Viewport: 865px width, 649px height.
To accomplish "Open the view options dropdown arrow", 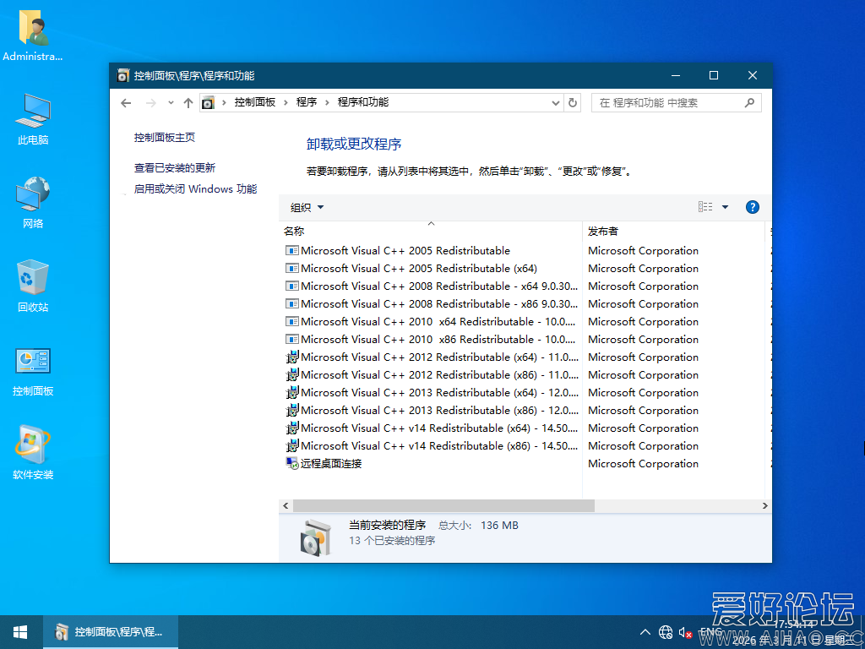I will pyautogui.click(x=725, y=207).
